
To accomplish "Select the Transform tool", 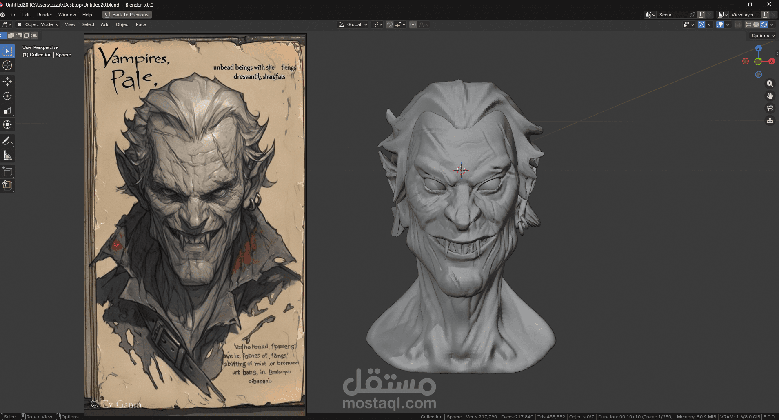I will tap(7, 124).
